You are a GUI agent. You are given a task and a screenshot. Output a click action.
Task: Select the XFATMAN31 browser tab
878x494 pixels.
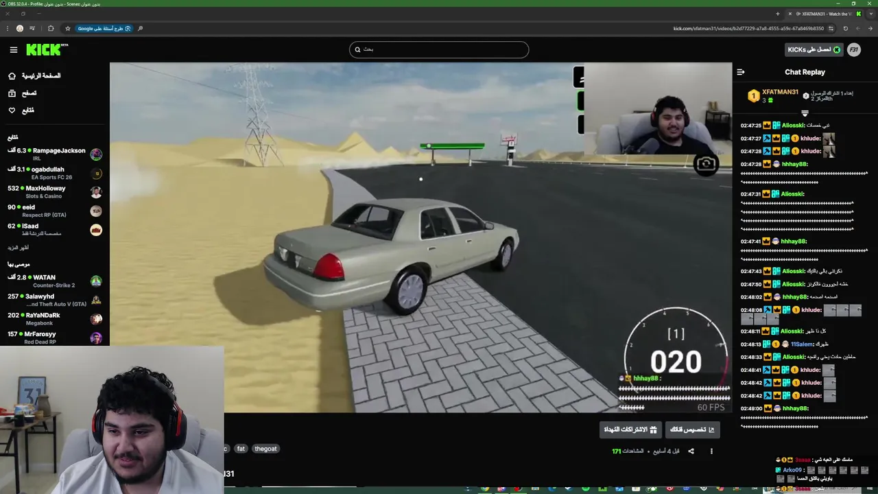823,14
